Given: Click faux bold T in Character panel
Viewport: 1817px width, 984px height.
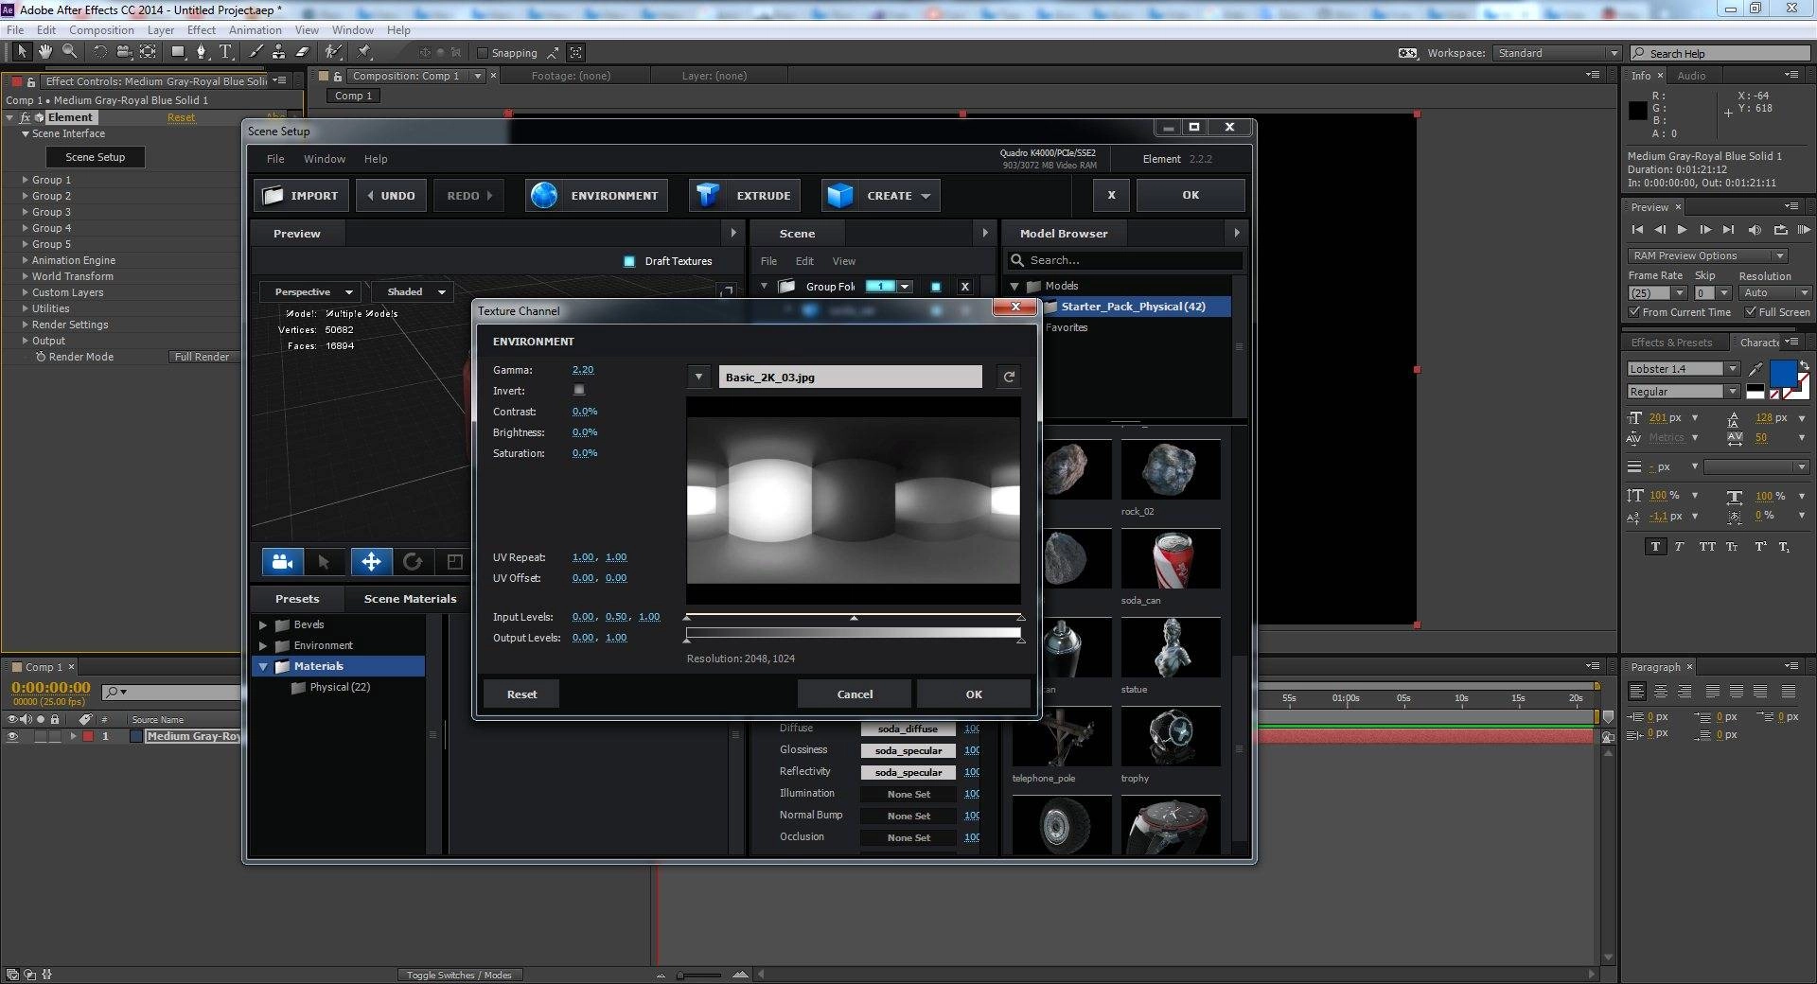Looking at the screenshot, I should [1655, 547].
